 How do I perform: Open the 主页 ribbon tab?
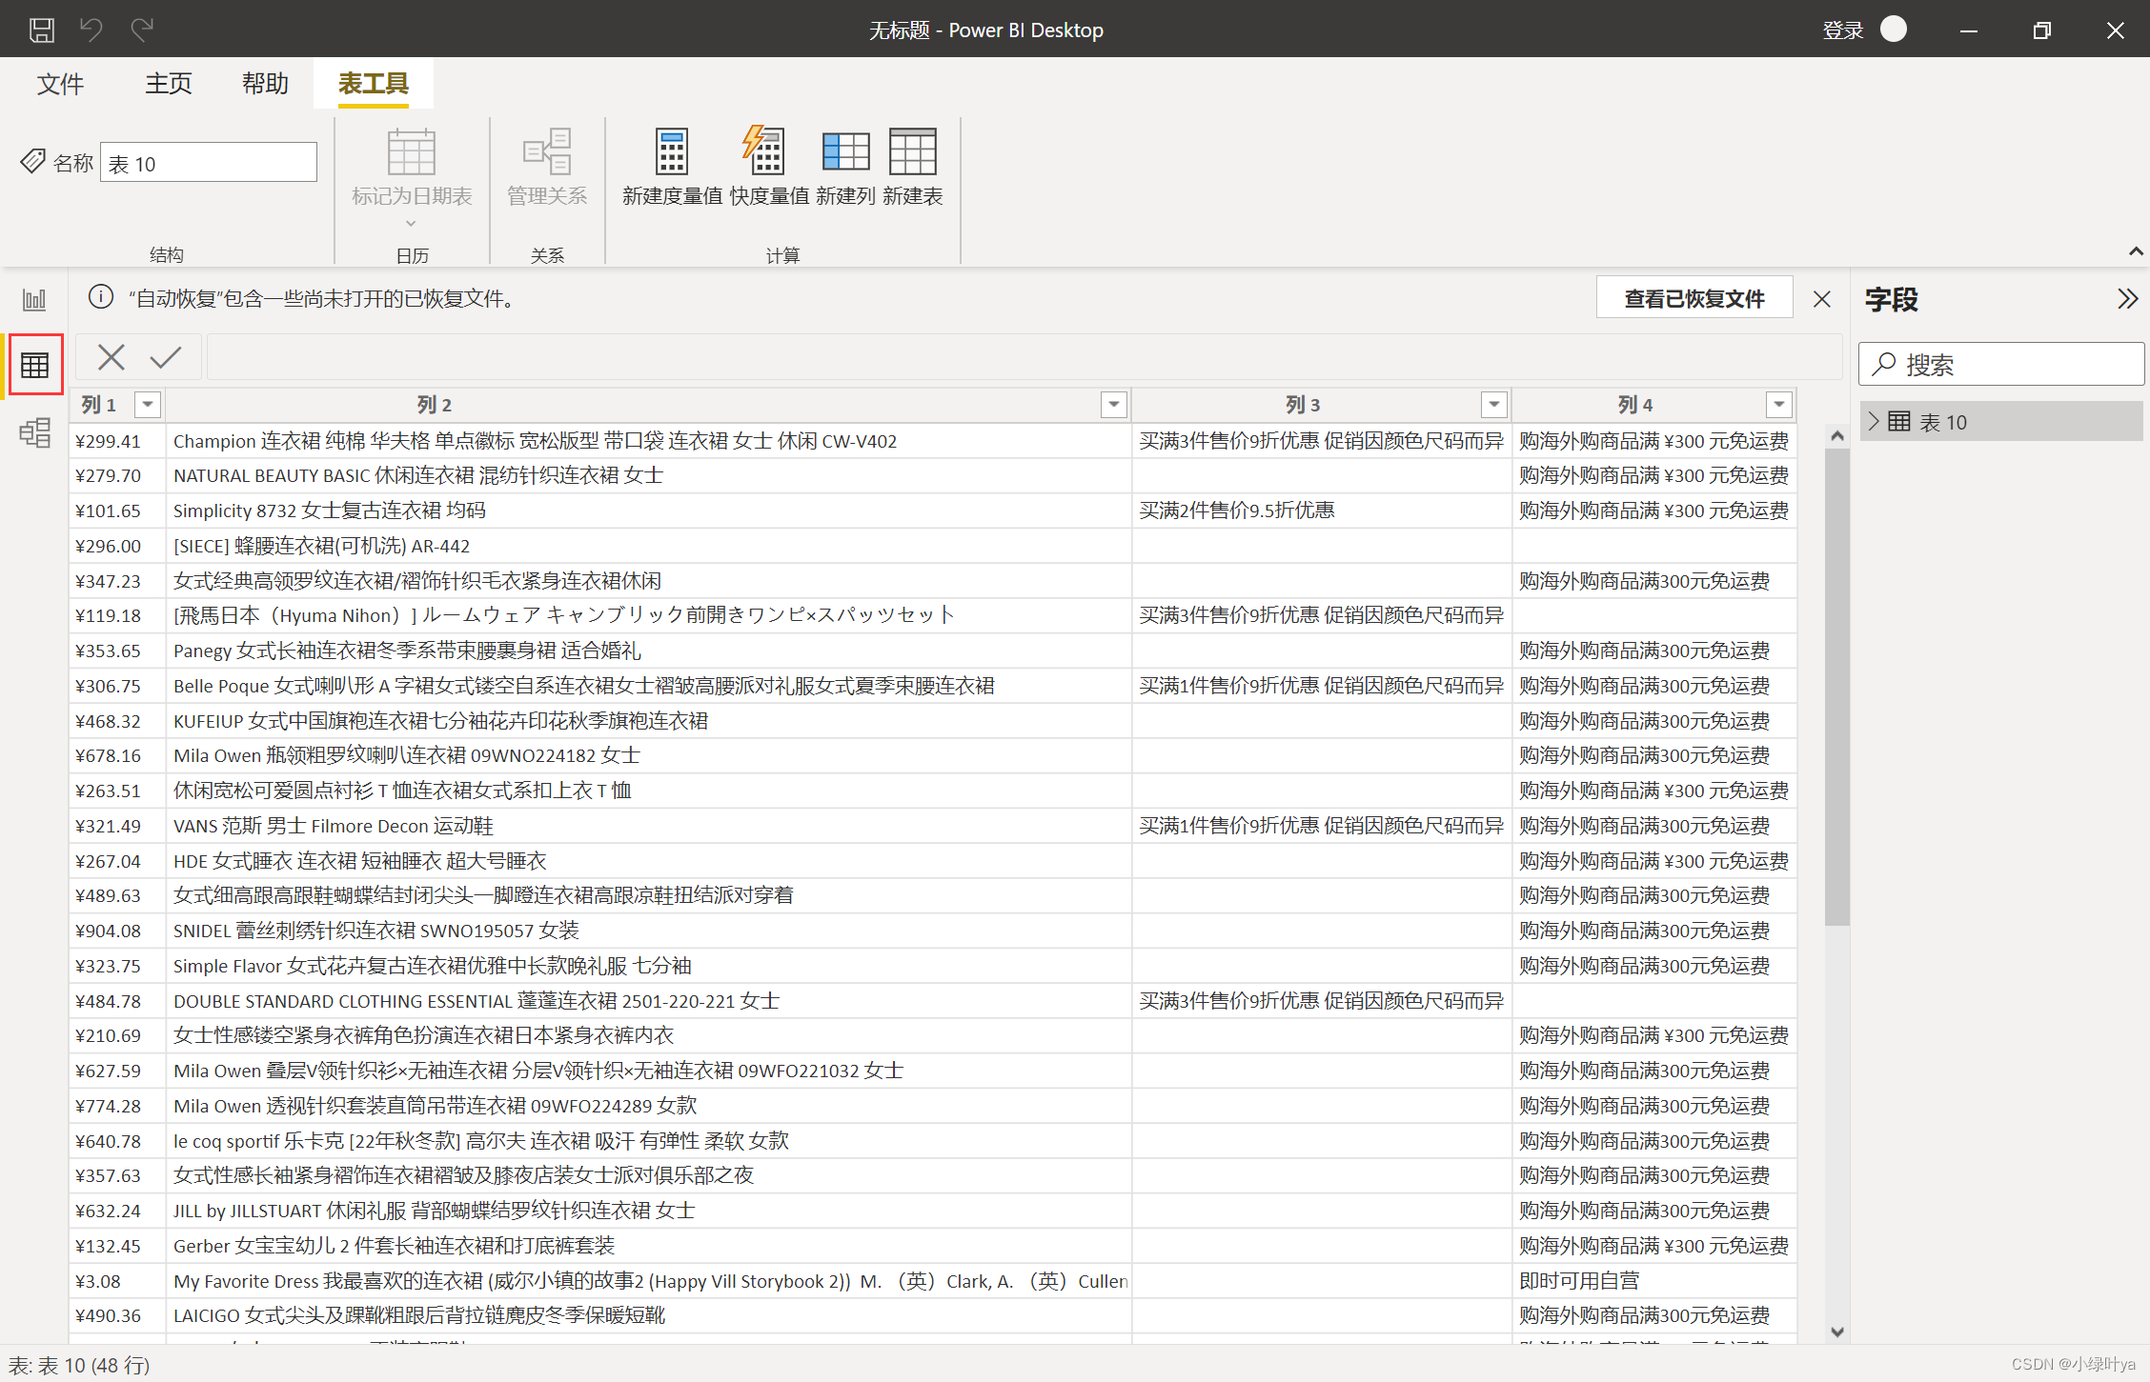(x=168, y=84)
